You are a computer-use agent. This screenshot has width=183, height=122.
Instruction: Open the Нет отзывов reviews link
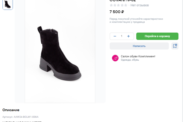pos(140,5)
